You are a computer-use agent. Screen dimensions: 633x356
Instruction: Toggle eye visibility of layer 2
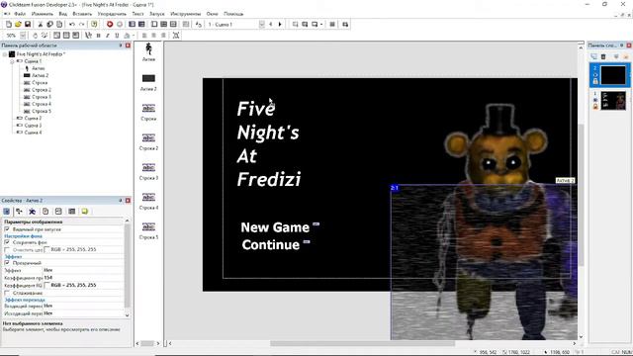click(595, 75)
